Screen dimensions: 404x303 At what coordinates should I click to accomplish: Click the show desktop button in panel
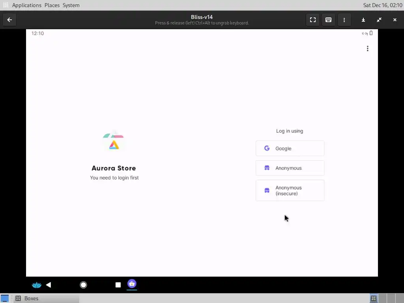pyautogui.click(x=5, y=298)
